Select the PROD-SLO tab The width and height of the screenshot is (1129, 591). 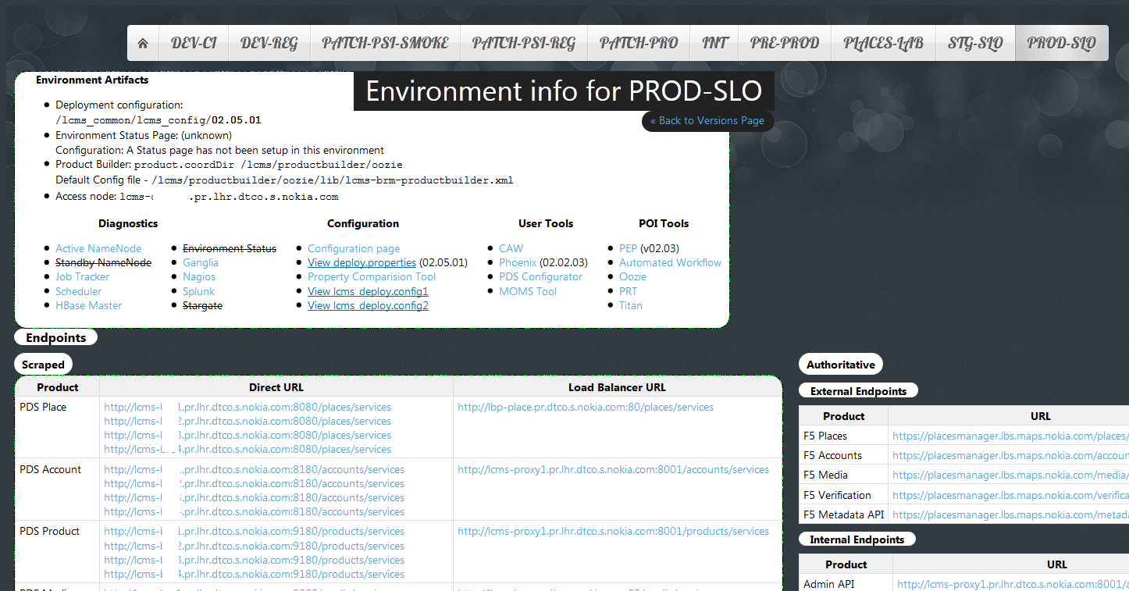coord(1062,43)
